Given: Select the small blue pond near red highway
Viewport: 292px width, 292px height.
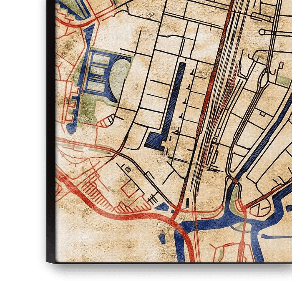Looking at the screenshot, I should coord(163,206).
